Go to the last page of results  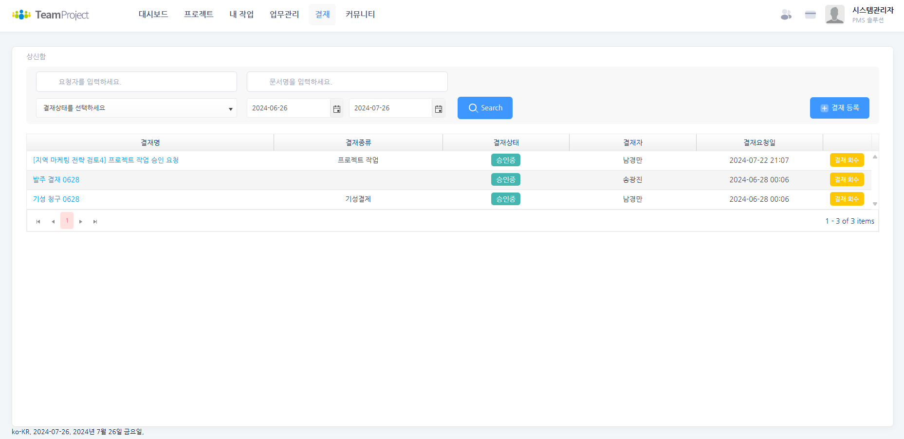click(95, 221)
